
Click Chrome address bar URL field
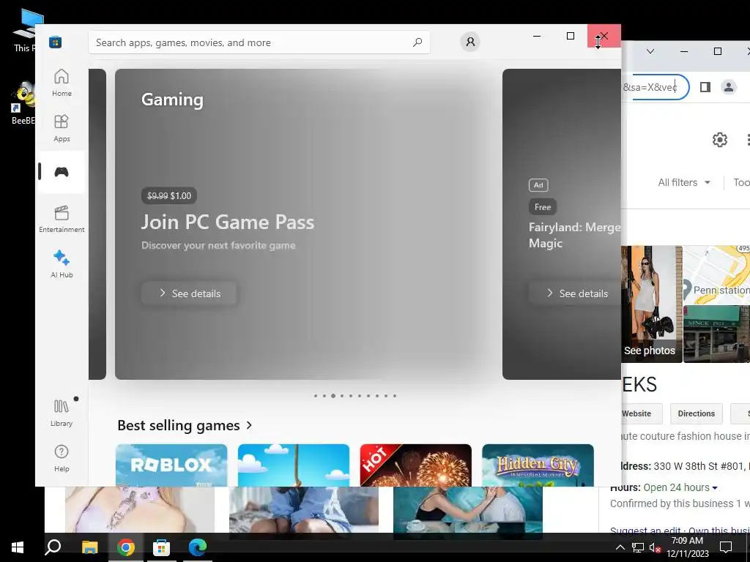[x=656, y=87]
